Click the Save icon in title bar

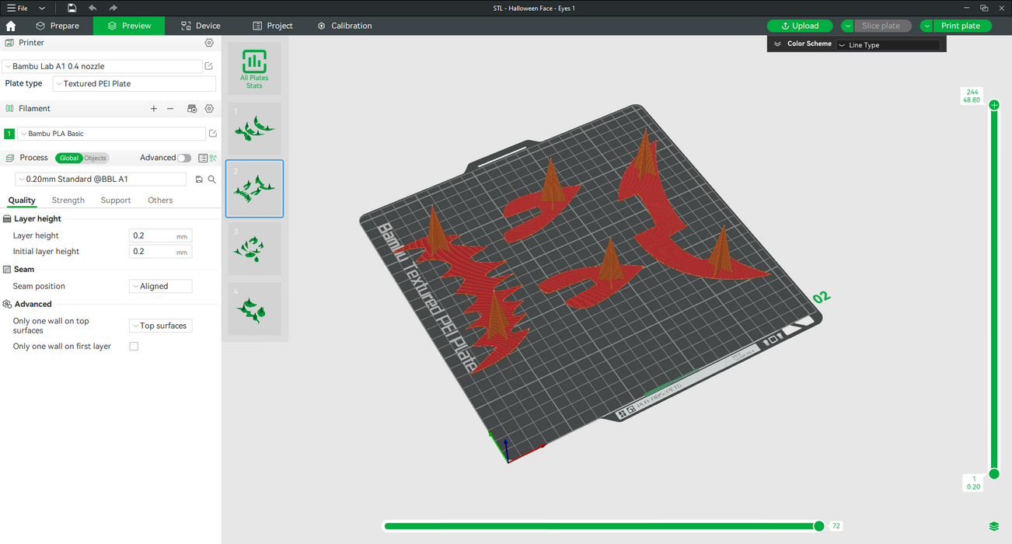pyautogui.click(x=72, y=8)
